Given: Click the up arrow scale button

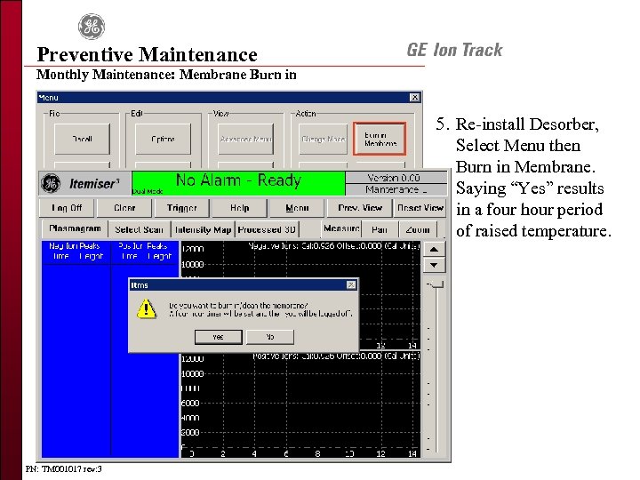Looking at the screenshot, I should coord(434,250).
